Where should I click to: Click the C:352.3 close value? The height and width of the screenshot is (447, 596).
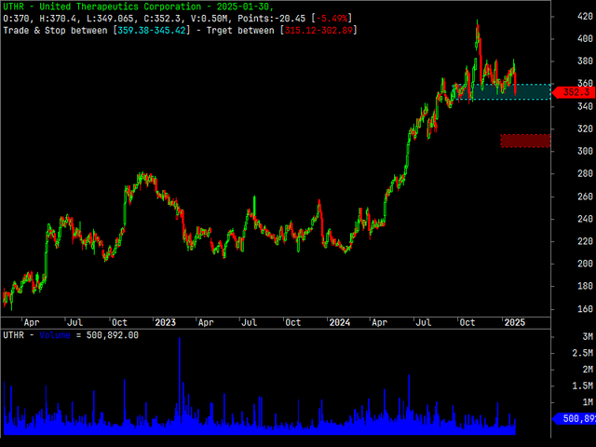[x=164, y=19]
